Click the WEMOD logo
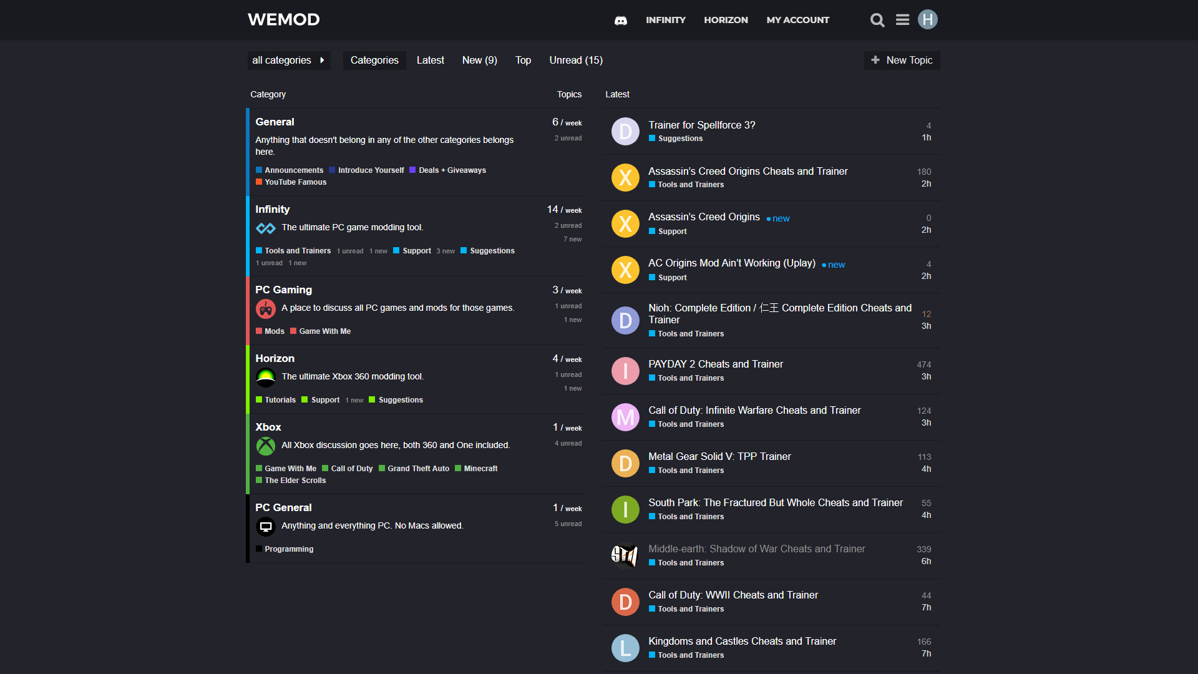This screenshot has height=674, width=1198. point(284,19)
